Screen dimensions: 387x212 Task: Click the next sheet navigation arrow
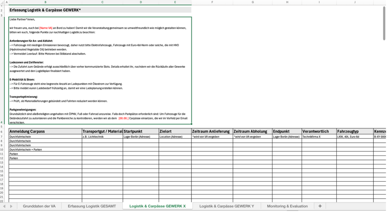coord(11,206)
